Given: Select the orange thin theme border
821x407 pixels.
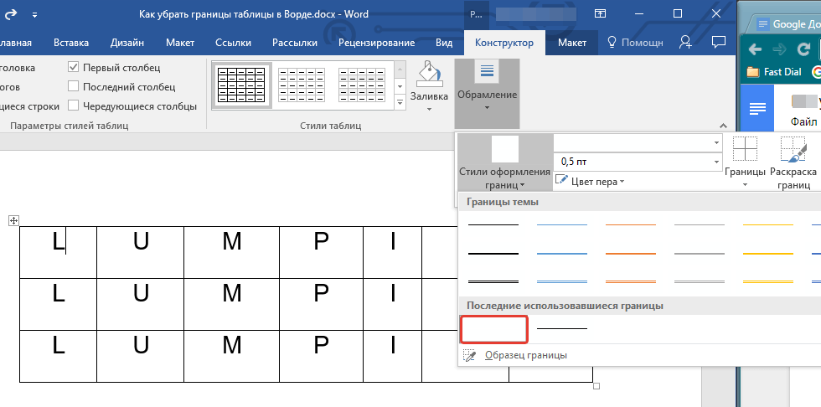Looking at the screenshot, I should [x=630, y=225].
